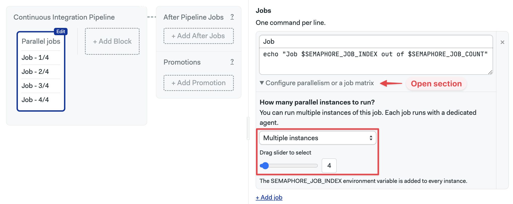Select the Parallel jobs block title
This screenshot has width=513, height=204.
(41, 41)
